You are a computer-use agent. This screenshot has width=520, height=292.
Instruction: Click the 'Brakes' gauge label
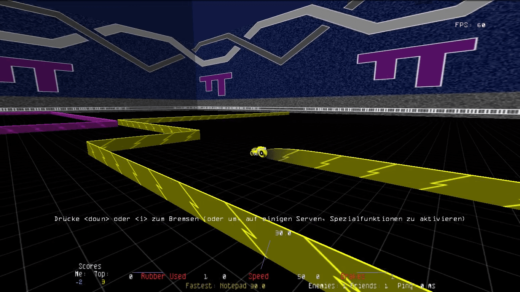click(x=353, y=276)
